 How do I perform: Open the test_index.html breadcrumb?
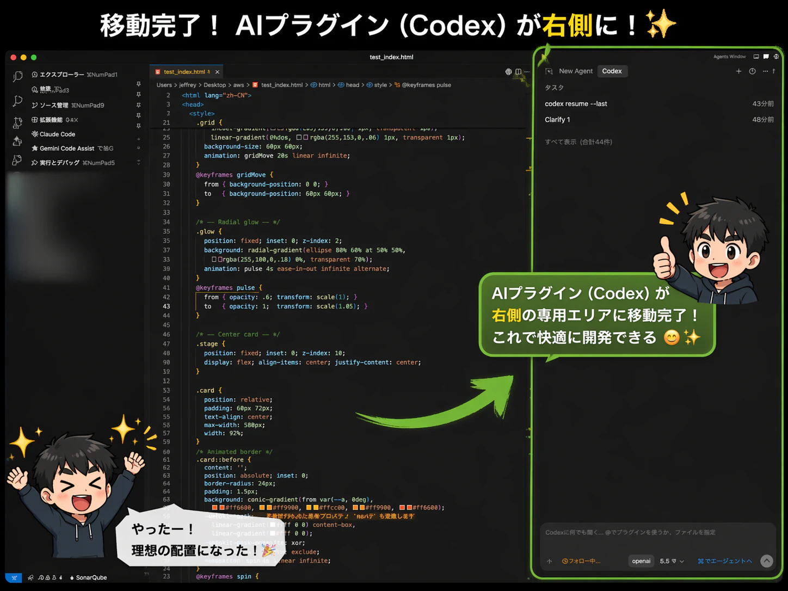point(278,85)
